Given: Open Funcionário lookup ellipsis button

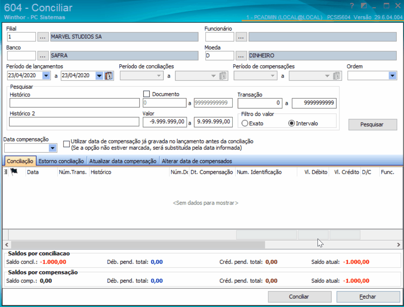Looking at the screenshot, I should click(x=241, y=37).
